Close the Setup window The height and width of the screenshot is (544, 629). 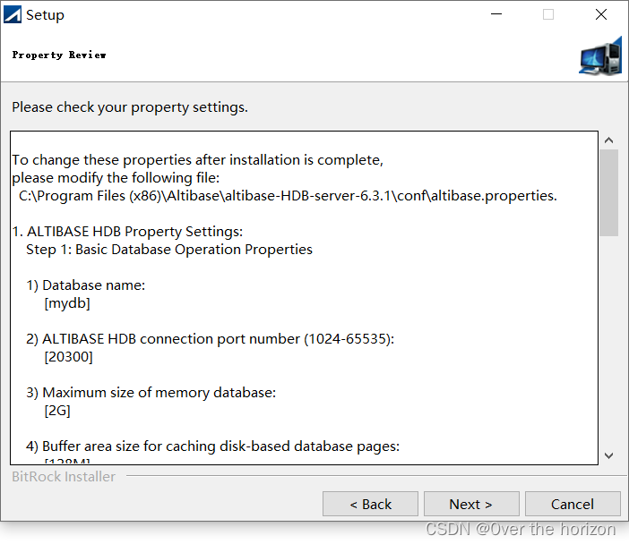tap(601, 14)
